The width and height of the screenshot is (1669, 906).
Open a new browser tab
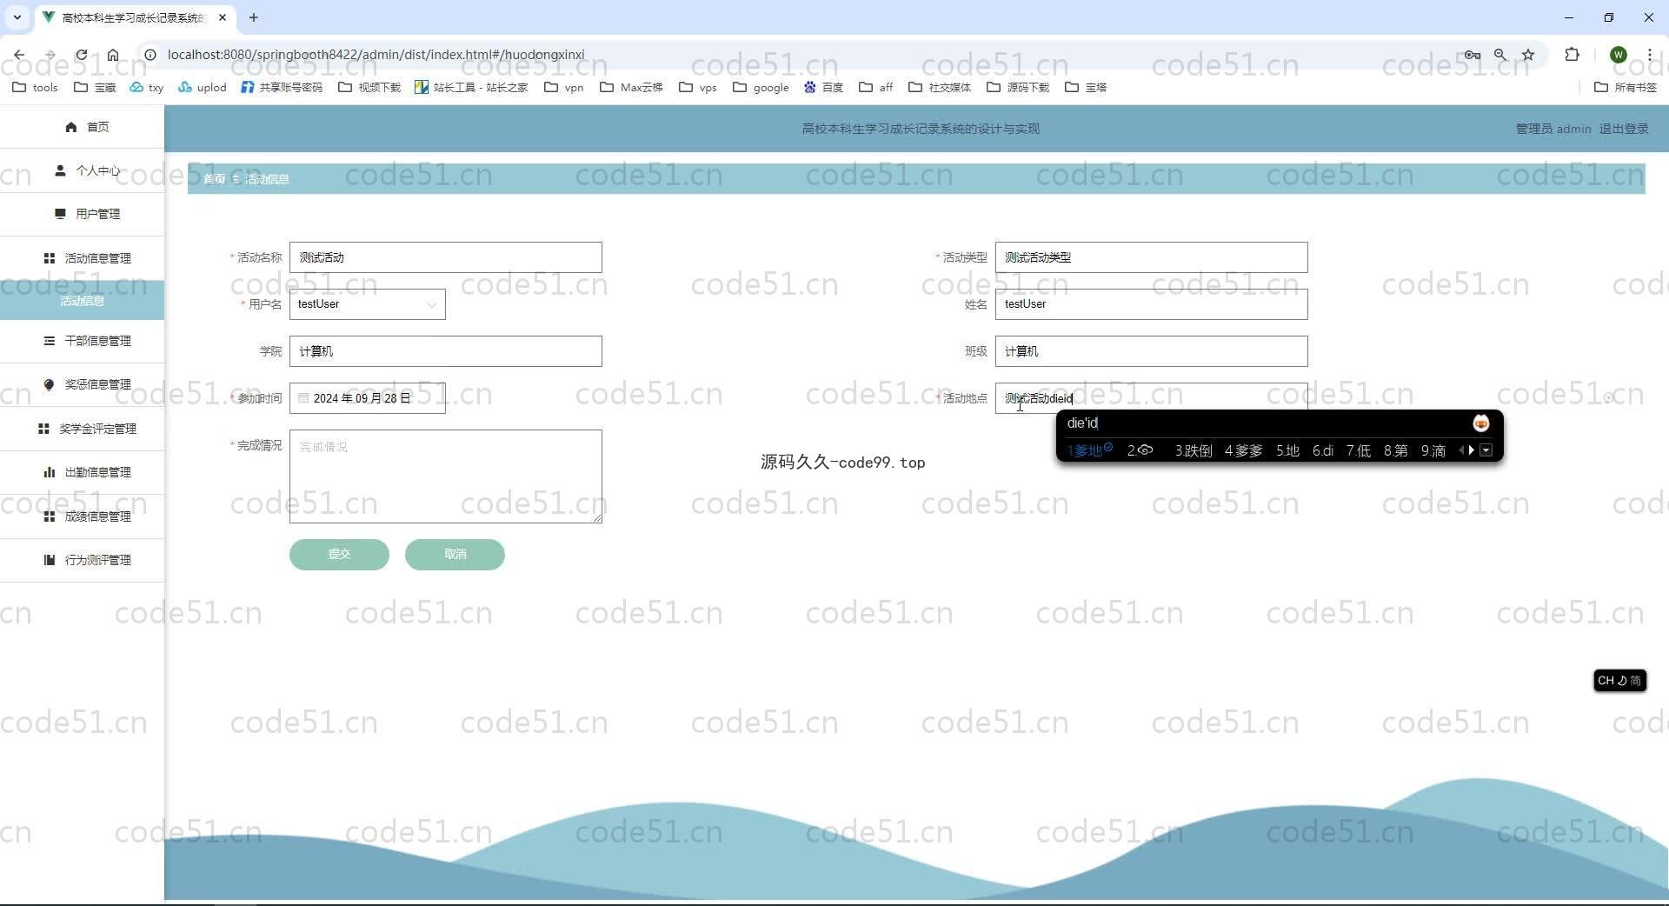[254, 17]
